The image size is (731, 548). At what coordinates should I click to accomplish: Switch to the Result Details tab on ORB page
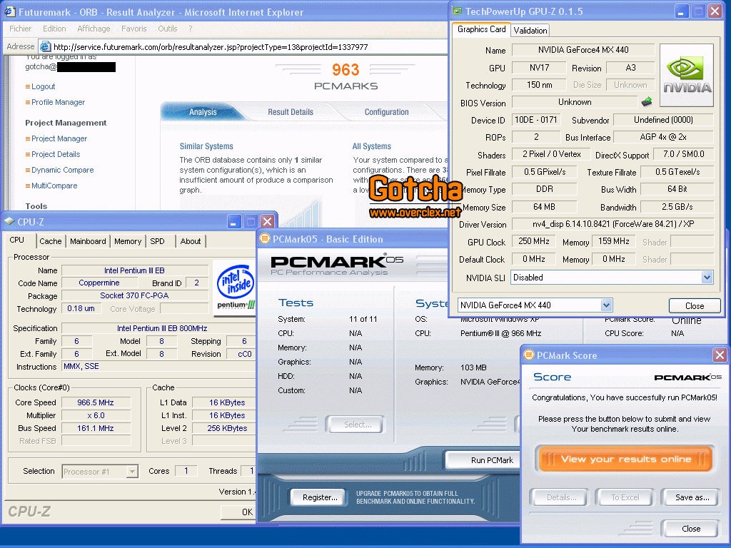[x=290, y=112]
